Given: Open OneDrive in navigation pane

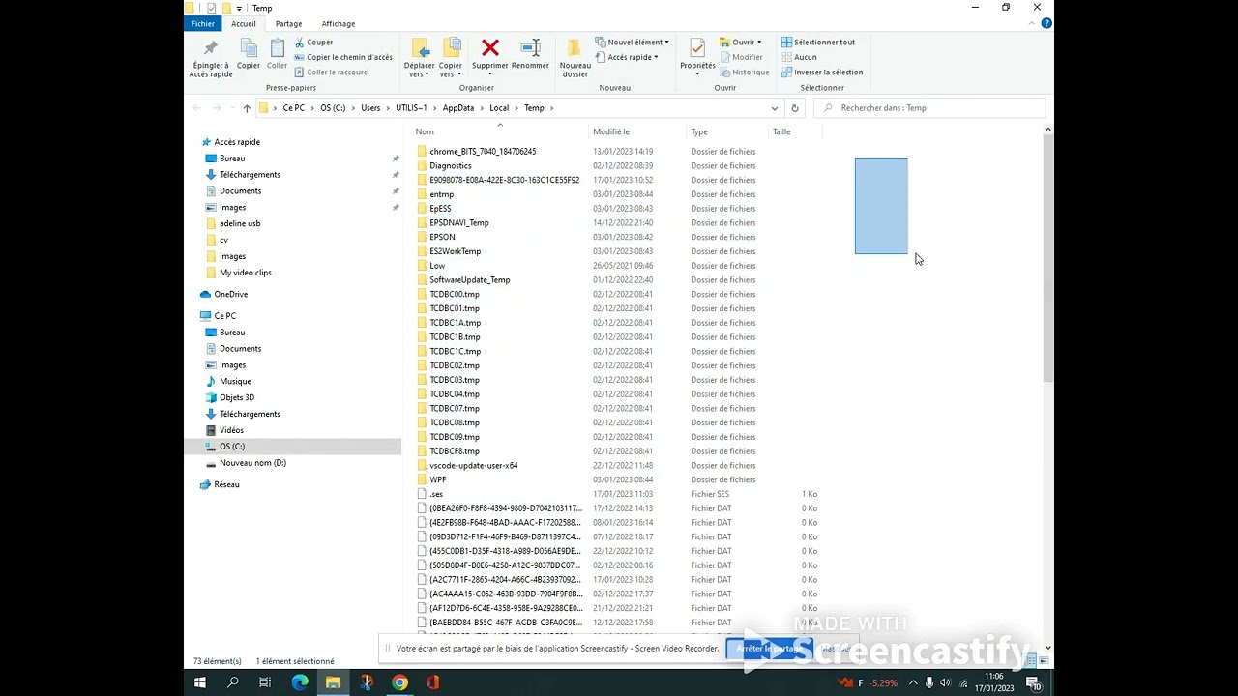Looking at the screenshot, I should point(230,294).
